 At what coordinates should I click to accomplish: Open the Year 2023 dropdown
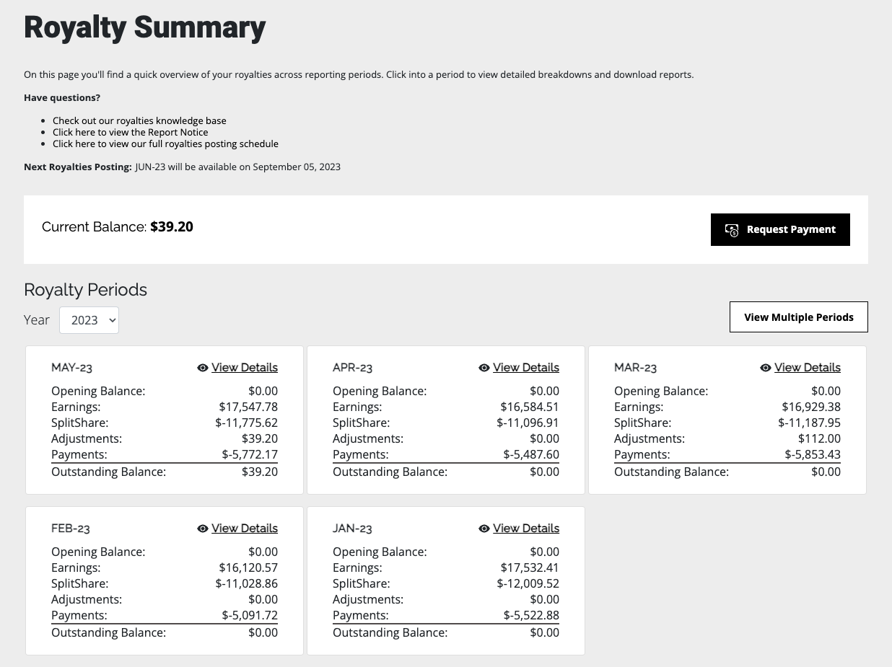[89, 320]
